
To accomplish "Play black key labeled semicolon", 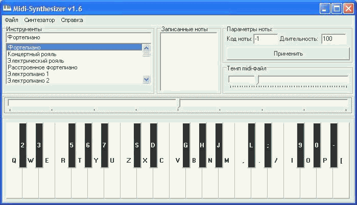I will [268, 145].
